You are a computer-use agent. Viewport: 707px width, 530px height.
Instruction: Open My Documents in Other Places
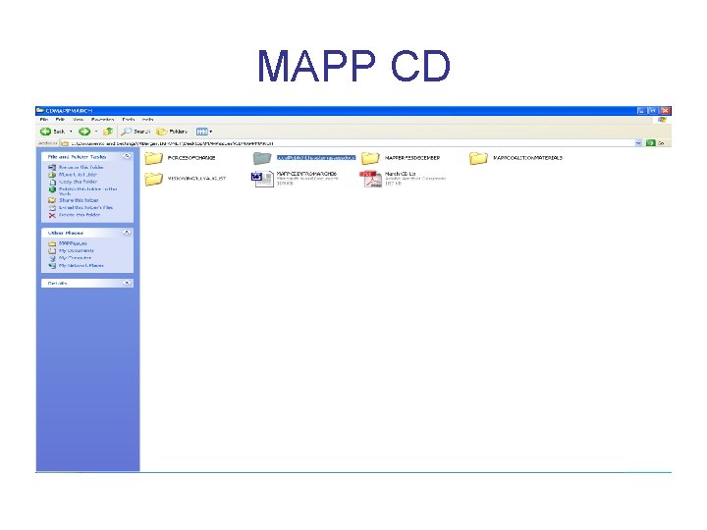[77, 250]
